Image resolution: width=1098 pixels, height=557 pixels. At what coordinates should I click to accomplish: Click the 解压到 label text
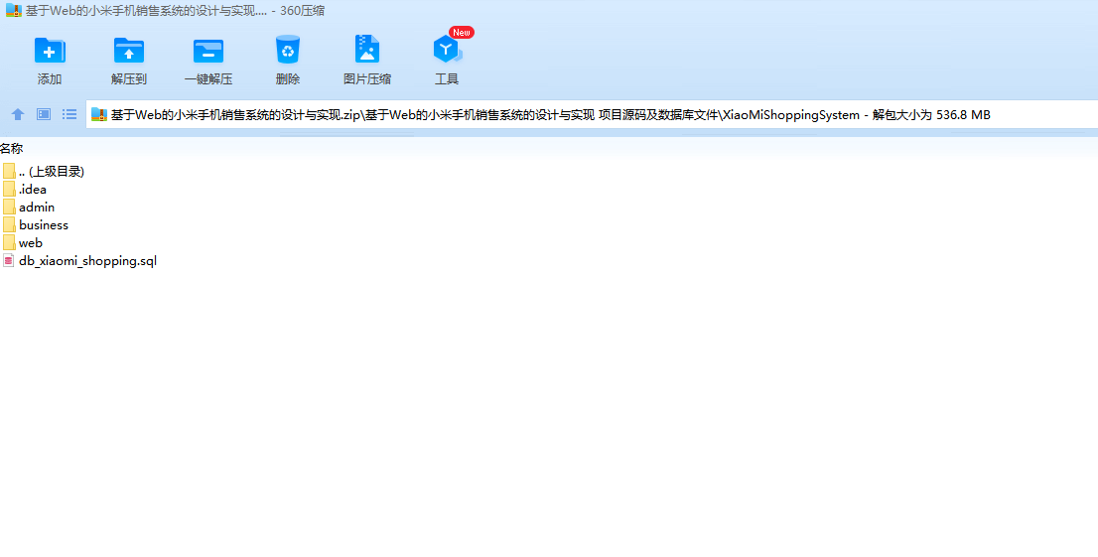(129, 79)
